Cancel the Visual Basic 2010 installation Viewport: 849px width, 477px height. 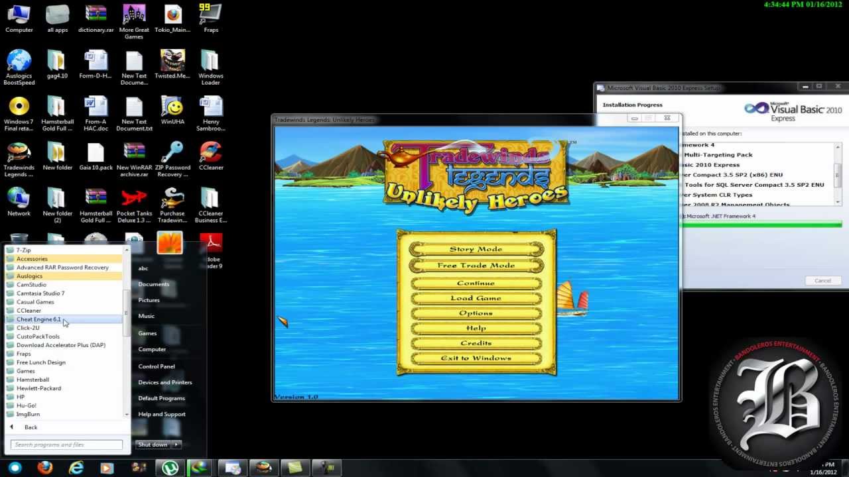[822, 281]
